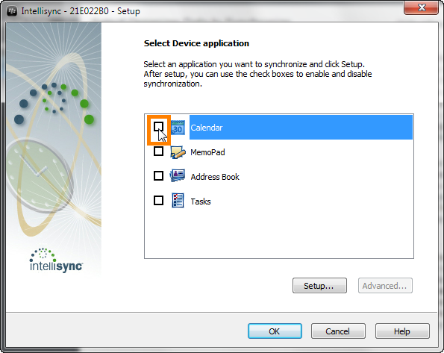
Task: Tick the Calendar sync checkbox
Action: point(158,127)
